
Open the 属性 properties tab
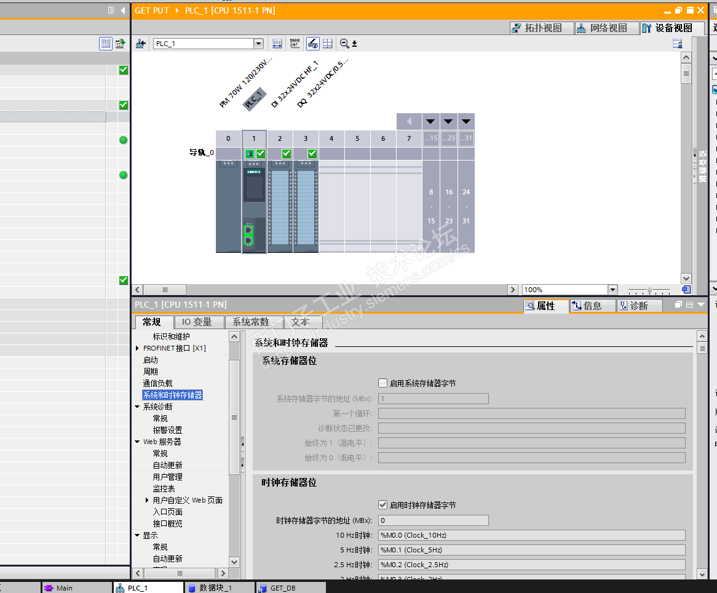tap(545, 306)
